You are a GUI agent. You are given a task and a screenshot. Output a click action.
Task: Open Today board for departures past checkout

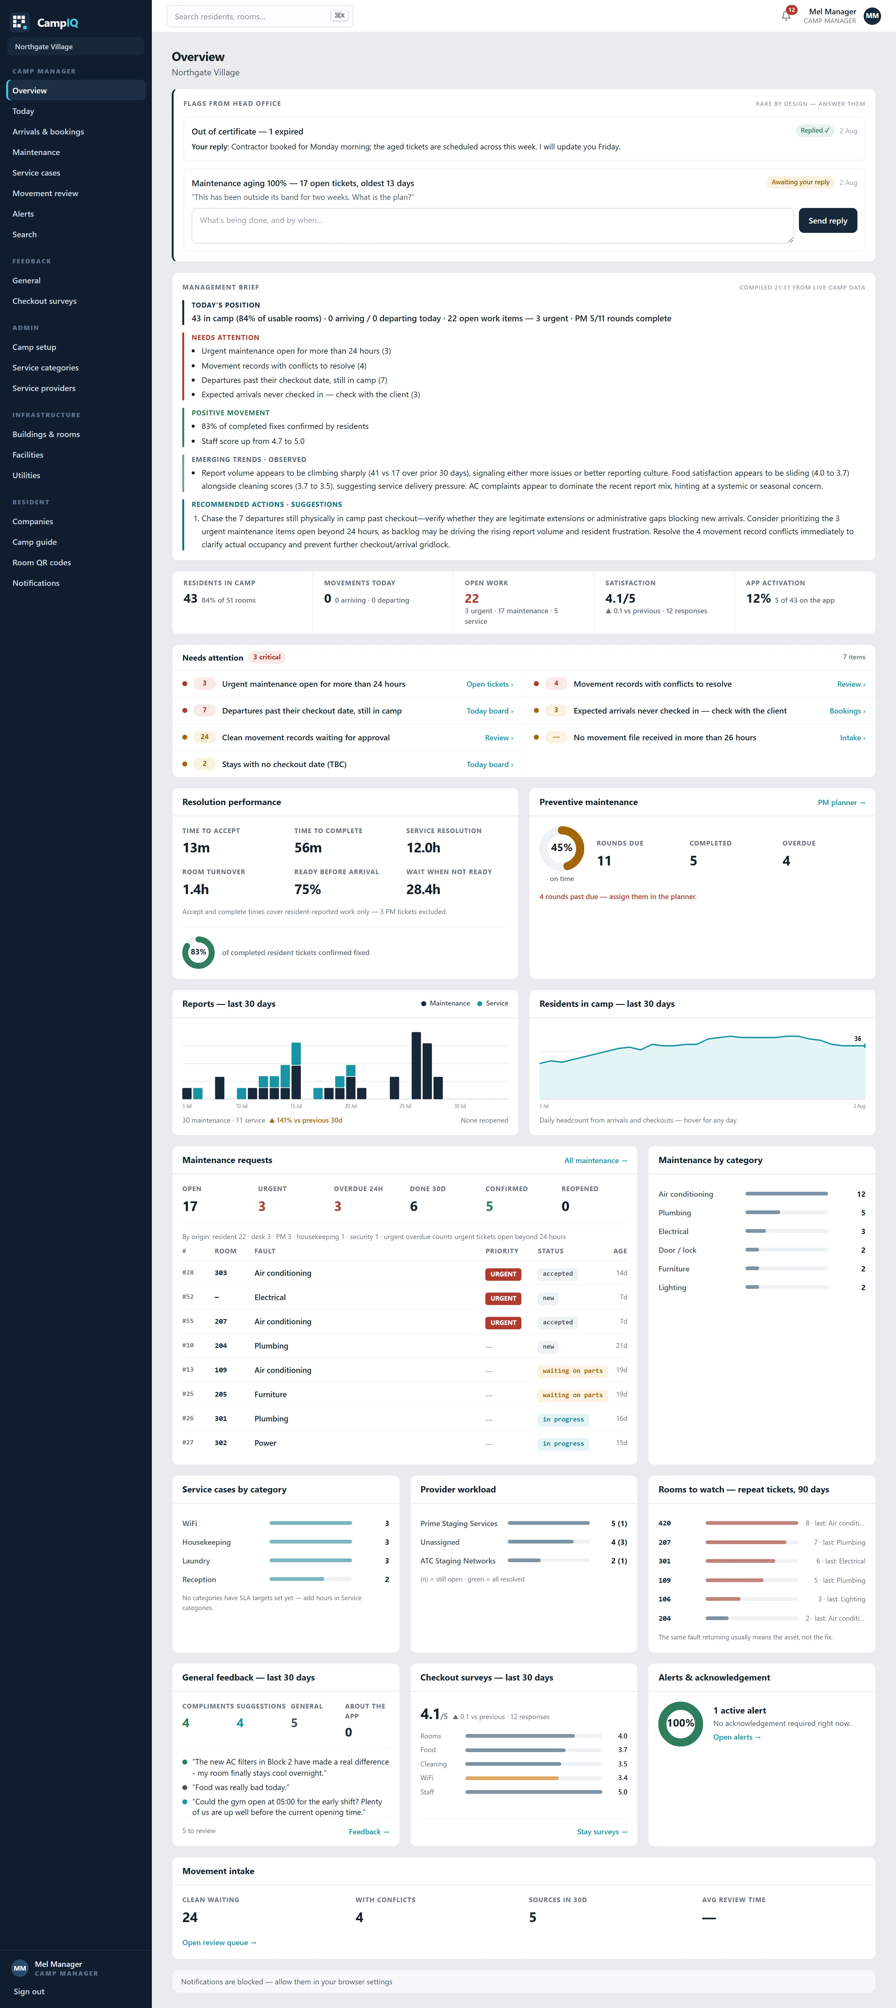coord(489,711)
